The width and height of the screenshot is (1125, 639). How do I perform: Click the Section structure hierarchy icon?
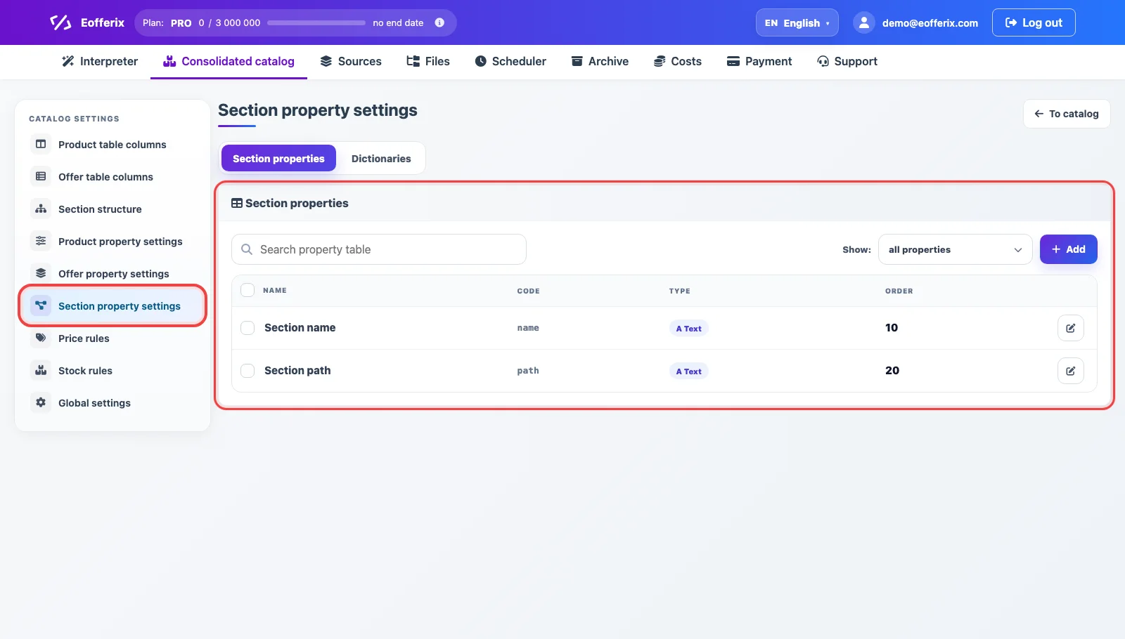click(x=41, y=209)
